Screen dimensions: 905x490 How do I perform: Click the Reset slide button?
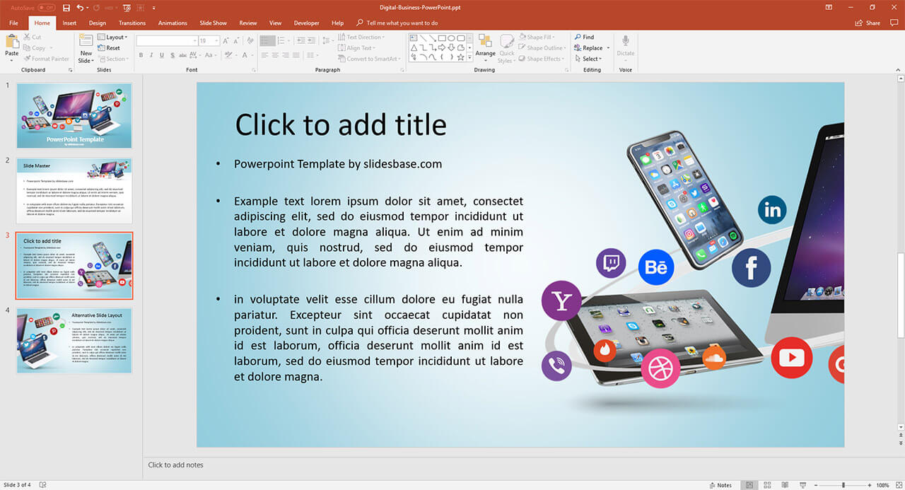pyautogui.click(x=109, y=48)
